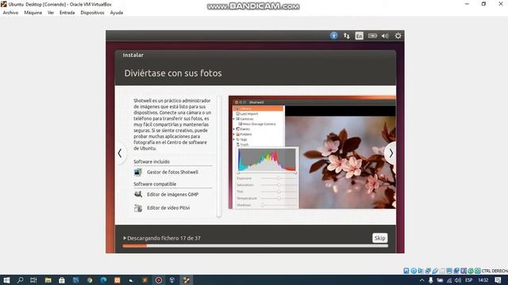
Task: Click the 'Descargando fichero 17 de 37' status text
Action: click(164, 238)
